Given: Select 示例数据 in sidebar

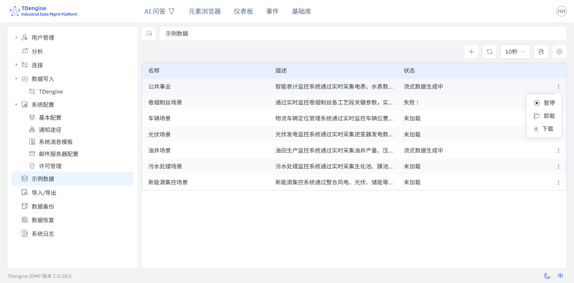Looking at the screenshot, I should pos(72,179).
